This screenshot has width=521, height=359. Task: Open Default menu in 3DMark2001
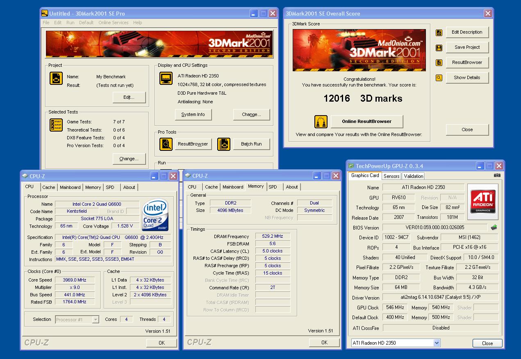point(86,23)
